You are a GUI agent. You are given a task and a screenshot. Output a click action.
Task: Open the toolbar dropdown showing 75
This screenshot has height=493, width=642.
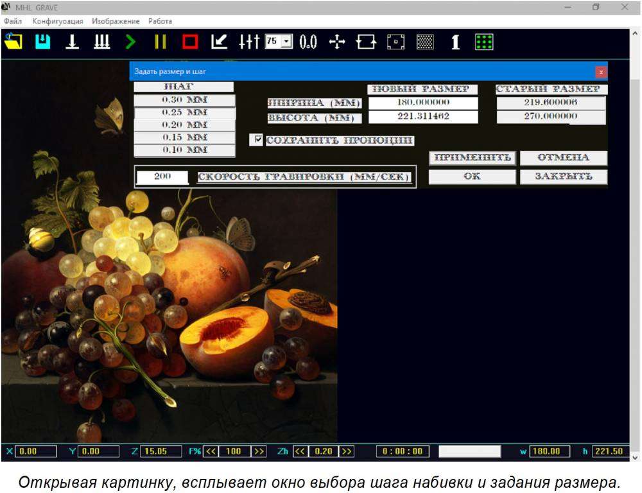click(286, 42)
